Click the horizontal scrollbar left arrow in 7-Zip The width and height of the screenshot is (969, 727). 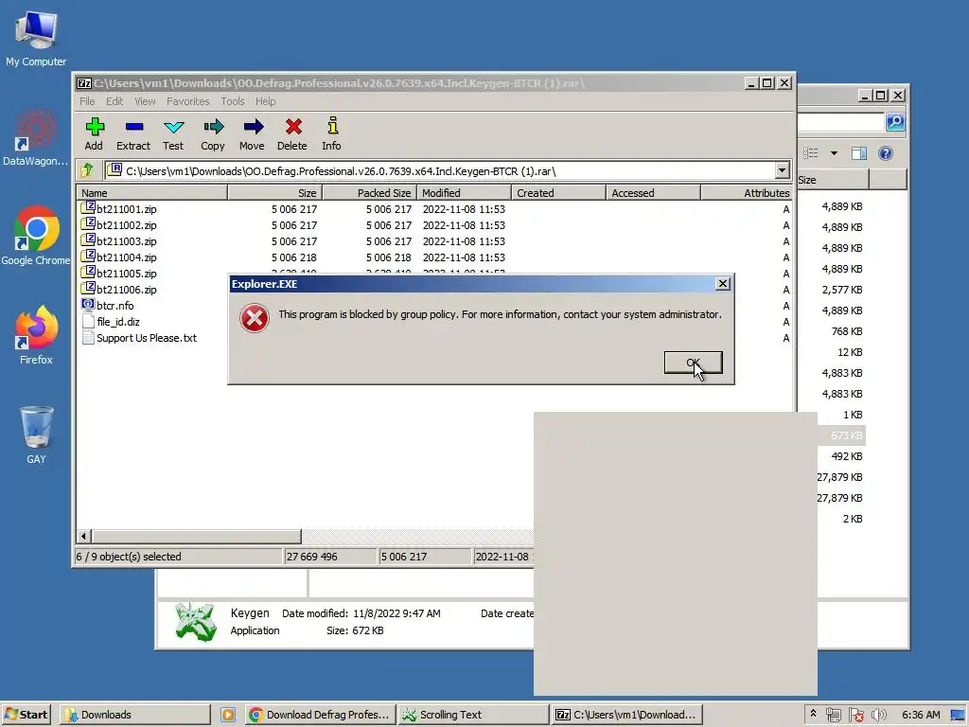84,536
